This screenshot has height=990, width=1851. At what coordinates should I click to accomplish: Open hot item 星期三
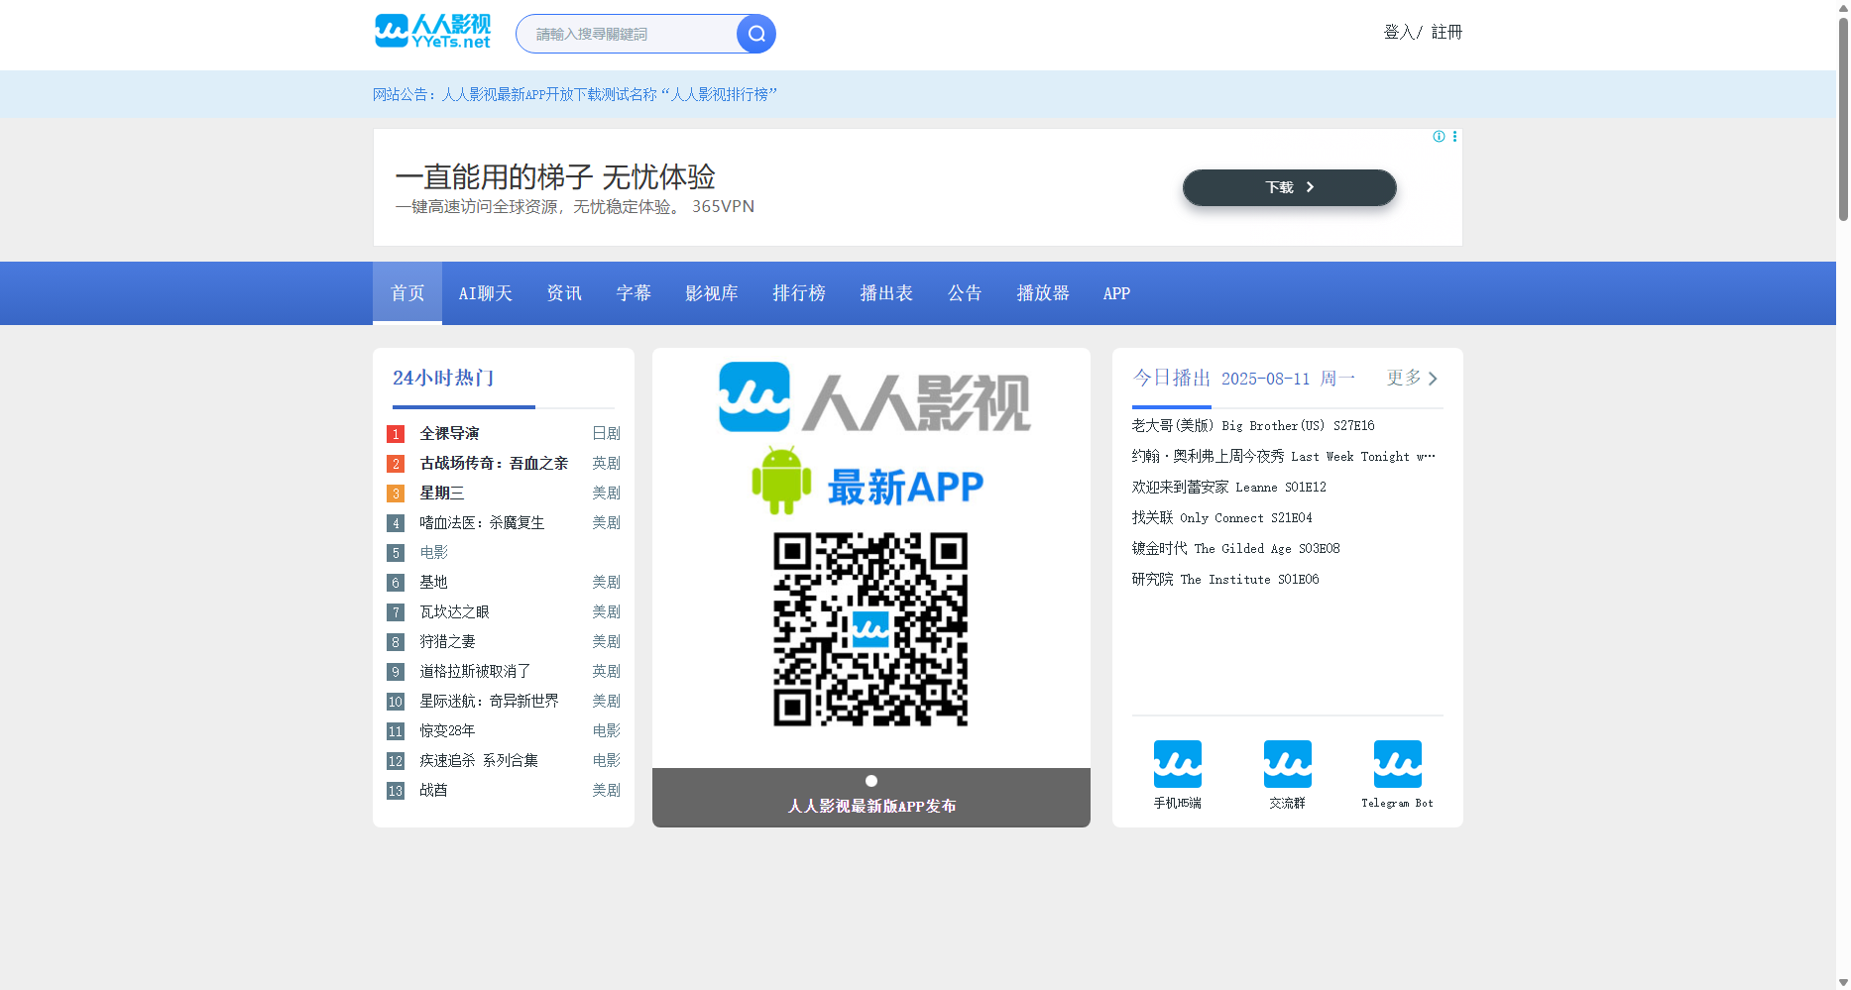click(x=441, y=493)
